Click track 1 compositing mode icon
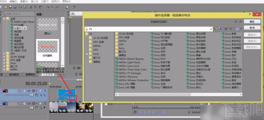 tap(37, 95)
